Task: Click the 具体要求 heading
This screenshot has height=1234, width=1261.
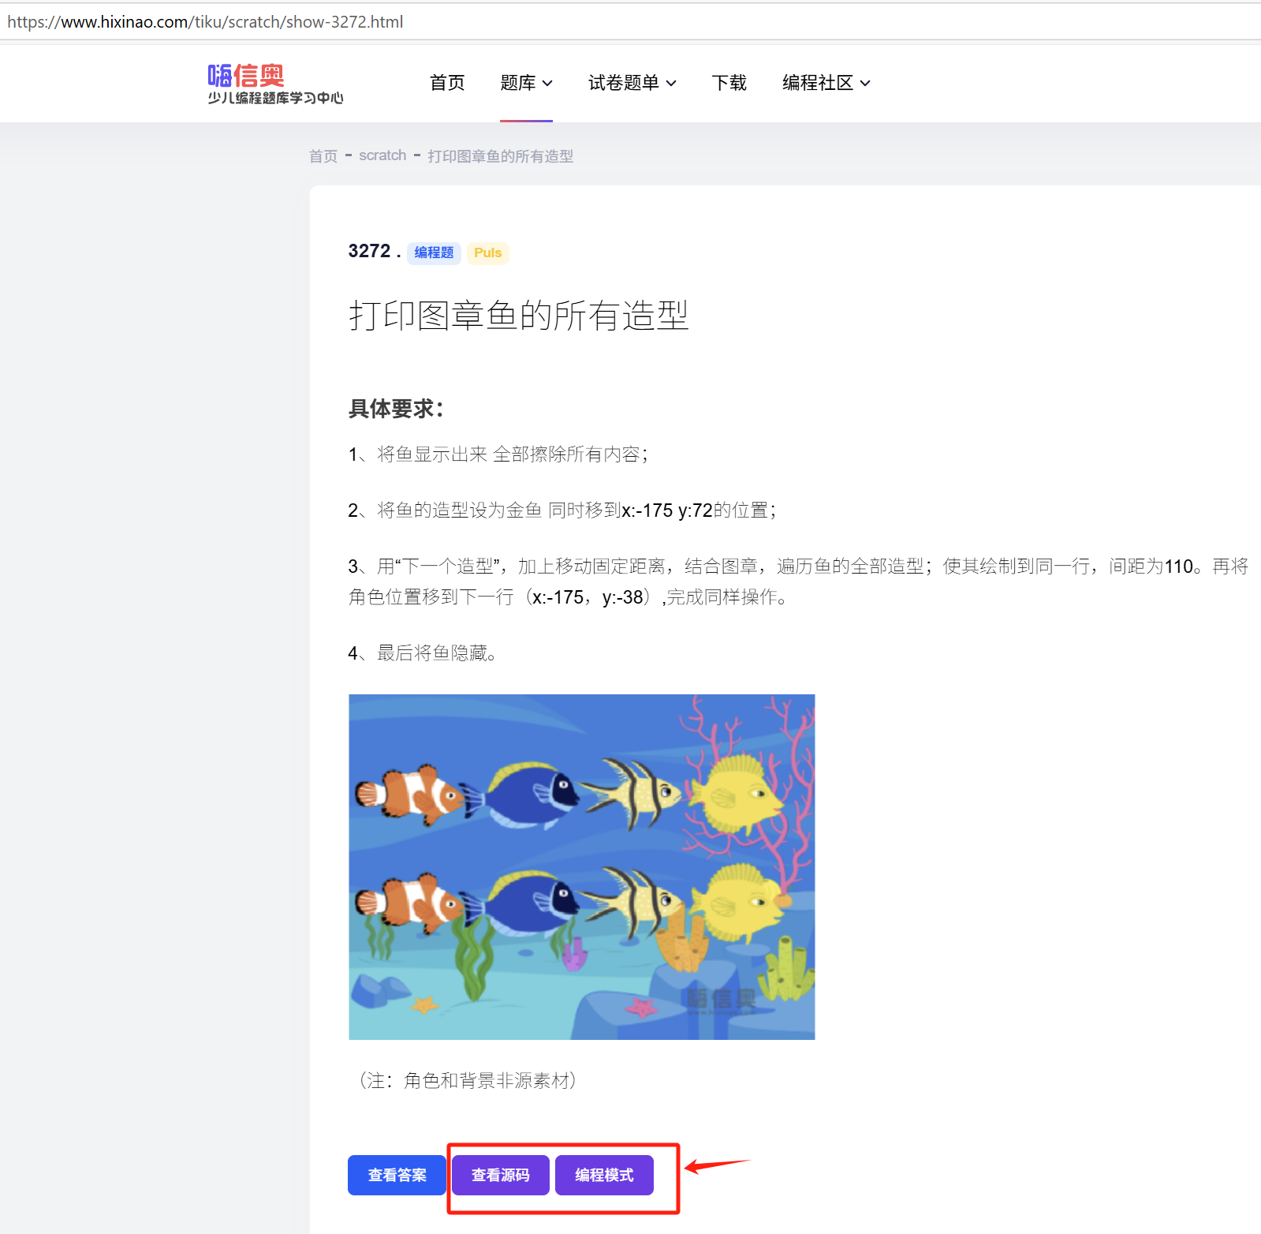Action: click(x=397, y=408)
